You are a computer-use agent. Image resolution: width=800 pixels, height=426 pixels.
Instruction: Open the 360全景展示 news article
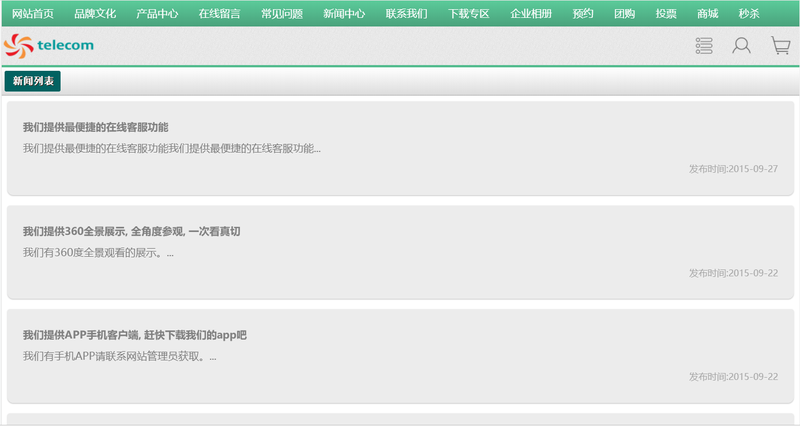click(132, 231)
